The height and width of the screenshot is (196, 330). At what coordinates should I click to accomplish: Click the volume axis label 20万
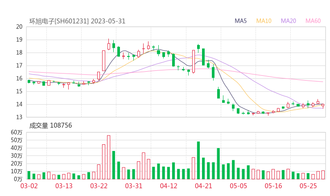pos(16,163)
